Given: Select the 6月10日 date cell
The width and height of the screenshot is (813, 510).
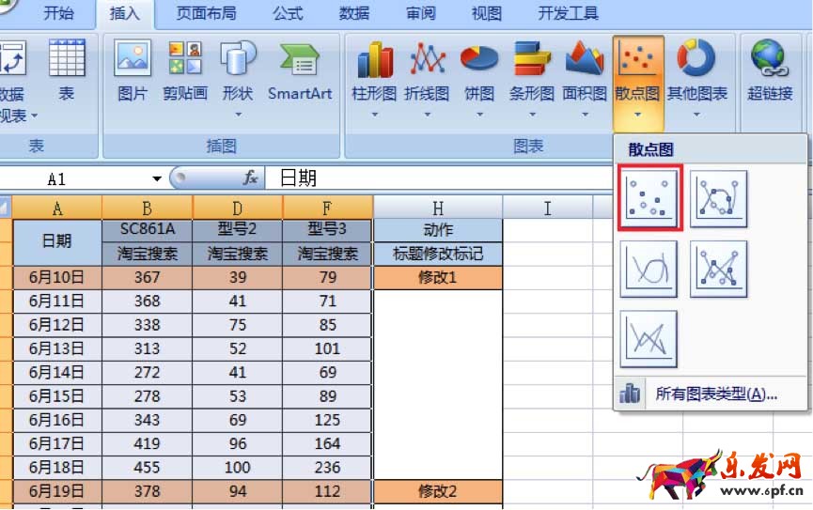Looking at the screenshot, I should pyautogui.click(x=57, y=277).
